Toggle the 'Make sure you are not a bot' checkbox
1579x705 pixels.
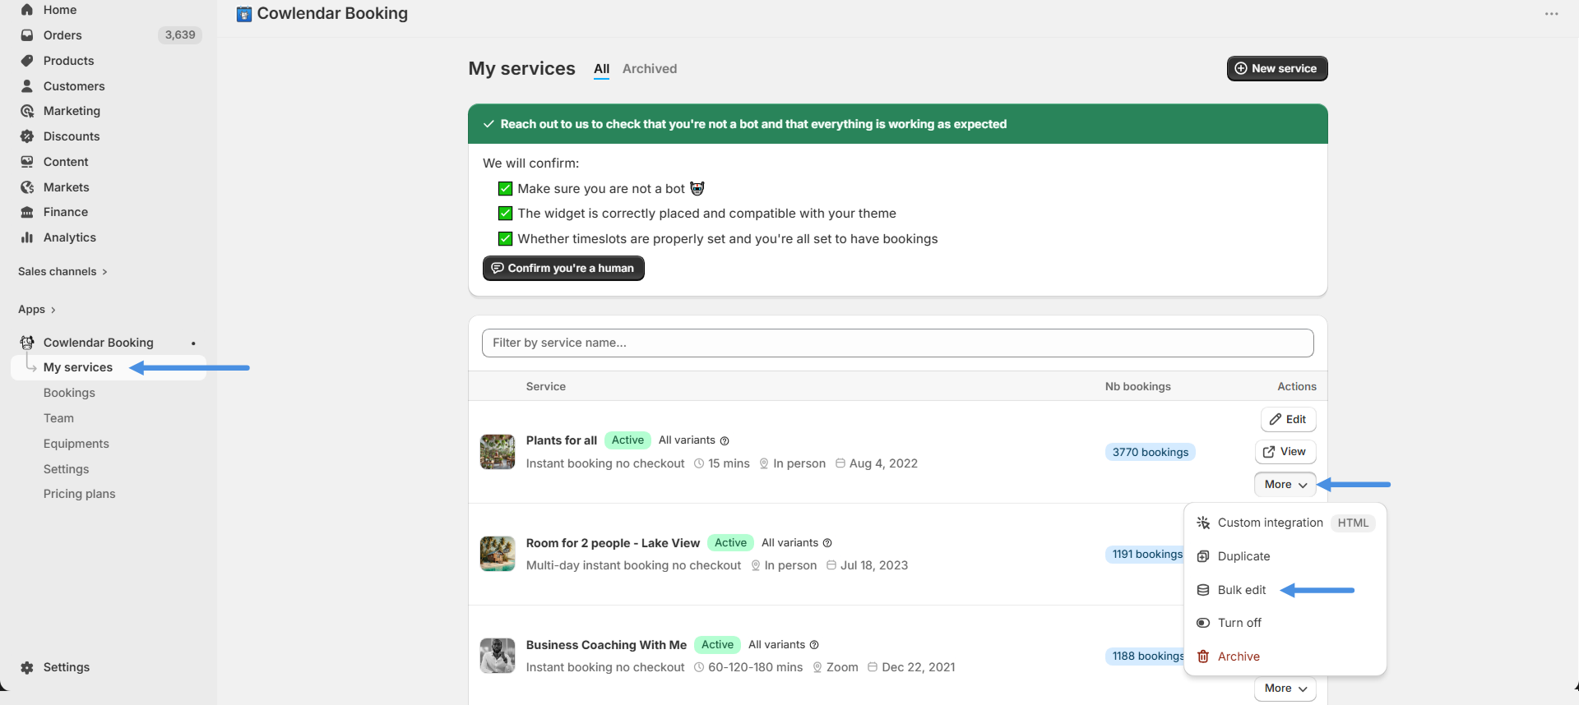[x=506, y=189]
